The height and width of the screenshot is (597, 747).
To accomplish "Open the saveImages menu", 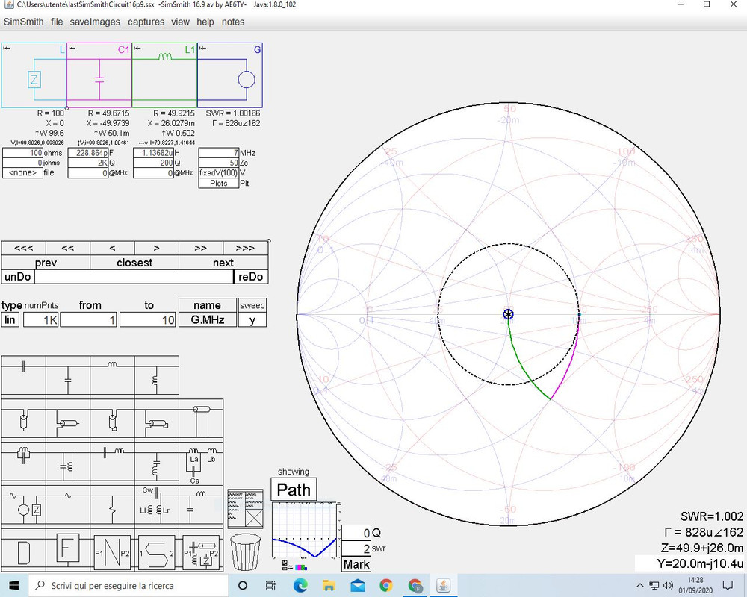I will pyautogui.click(x=95, y=22).
